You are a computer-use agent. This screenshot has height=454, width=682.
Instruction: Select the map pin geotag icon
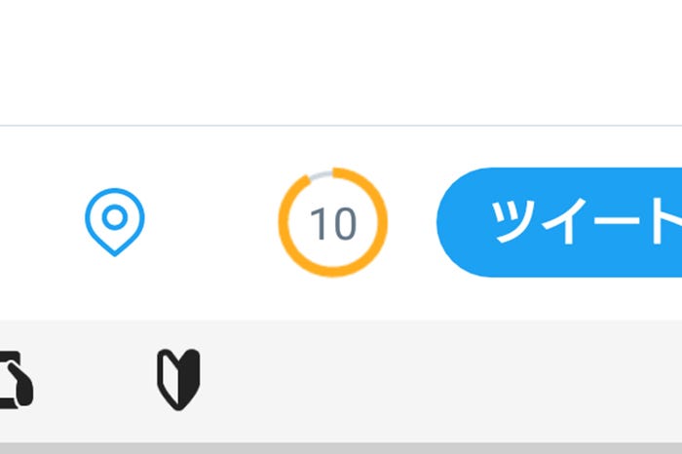pos(115,221)
